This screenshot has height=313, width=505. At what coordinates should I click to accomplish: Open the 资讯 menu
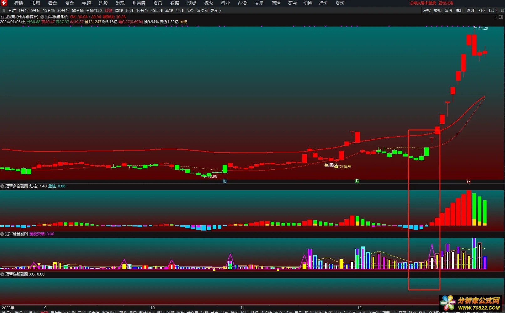click(158, 3)
